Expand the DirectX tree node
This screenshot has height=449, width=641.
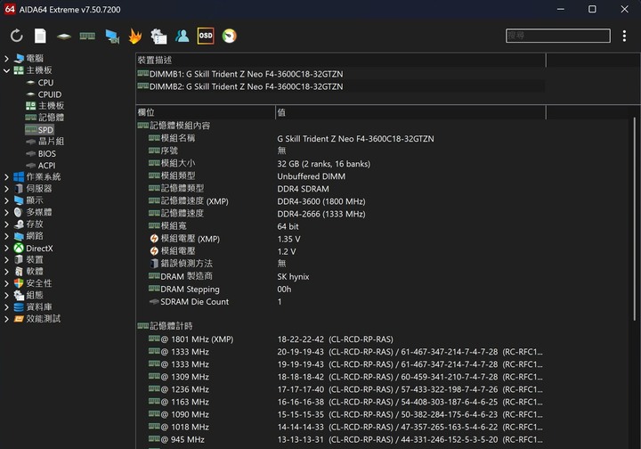[x=6, y=248]
